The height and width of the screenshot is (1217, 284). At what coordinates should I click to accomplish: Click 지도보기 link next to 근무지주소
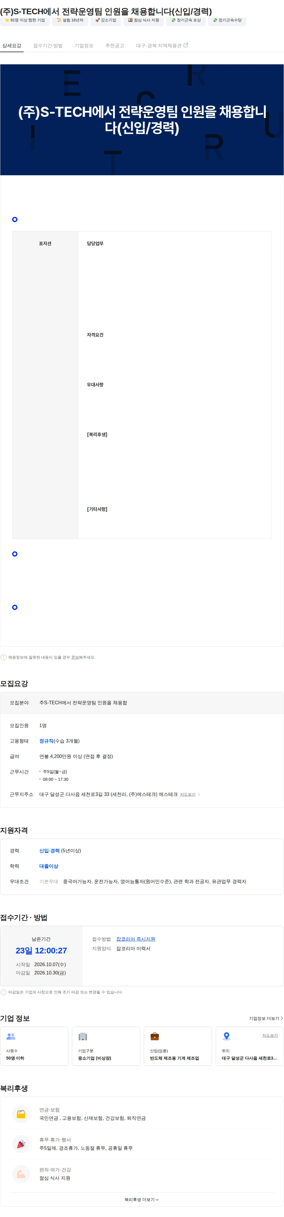[x=188, y=794]
